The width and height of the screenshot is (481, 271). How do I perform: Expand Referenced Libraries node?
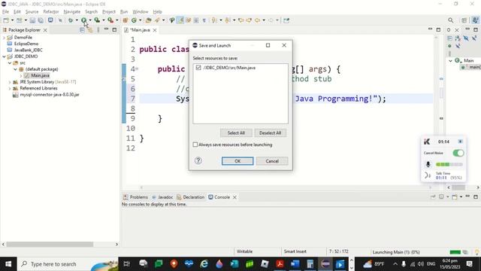[x=10, y=89]
